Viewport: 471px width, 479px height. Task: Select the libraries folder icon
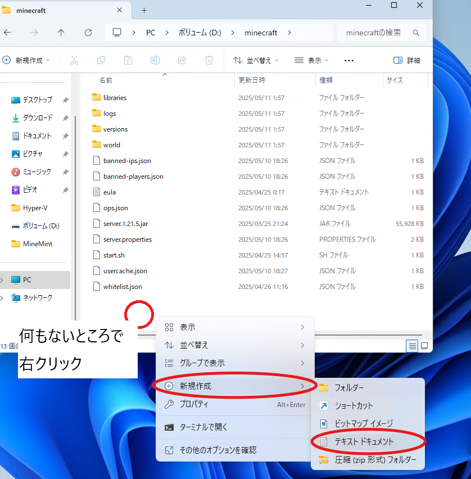coord(97,97)
